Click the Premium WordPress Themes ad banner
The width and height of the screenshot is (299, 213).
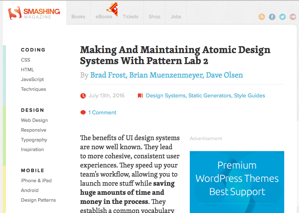click(x=237, y=182)
